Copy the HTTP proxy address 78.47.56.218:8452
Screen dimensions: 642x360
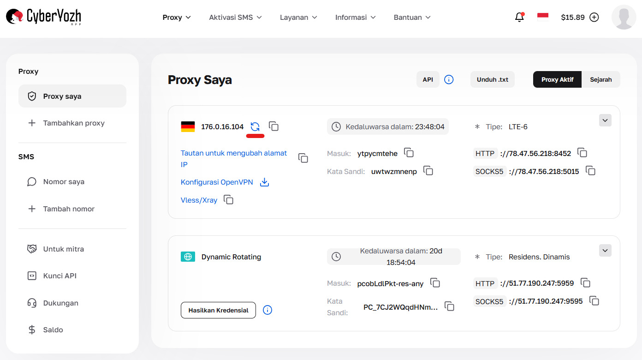pyautogui.click(x=582, y=152)
